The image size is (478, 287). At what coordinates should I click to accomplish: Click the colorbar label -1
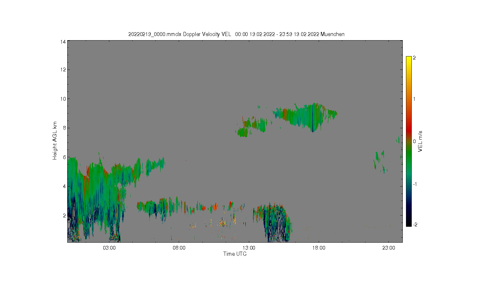pyautogui.click(x=414, y=184)
